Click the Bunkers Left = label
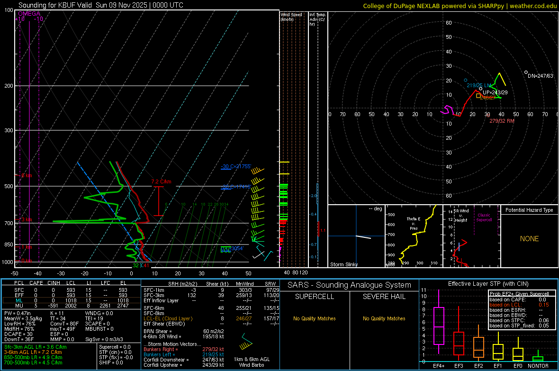 159,354
